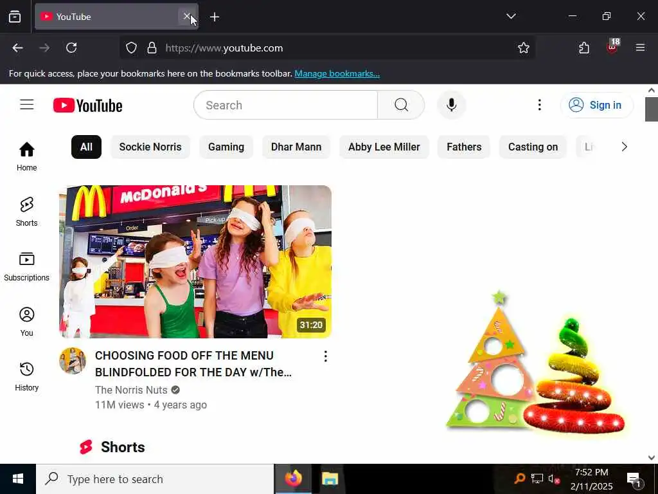View site security lock icon
658x494 pixels.
[152, 48]
